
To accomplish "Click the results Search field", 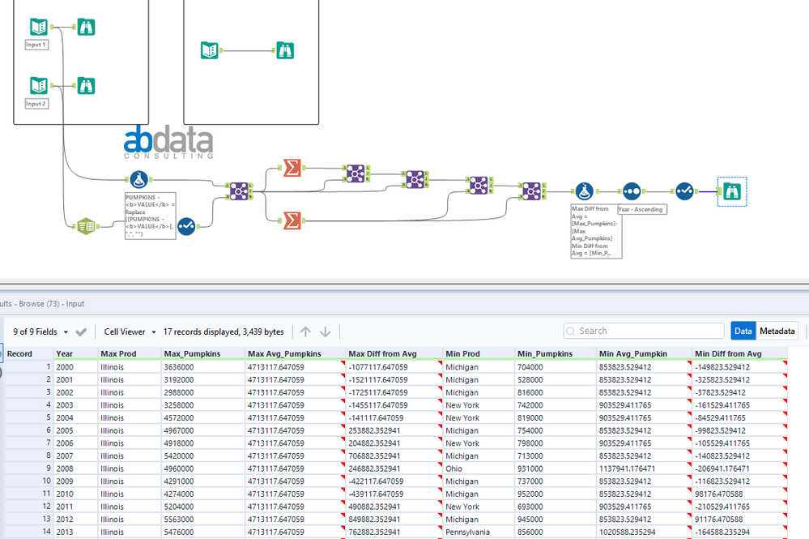I will click(x=644, y=331).
